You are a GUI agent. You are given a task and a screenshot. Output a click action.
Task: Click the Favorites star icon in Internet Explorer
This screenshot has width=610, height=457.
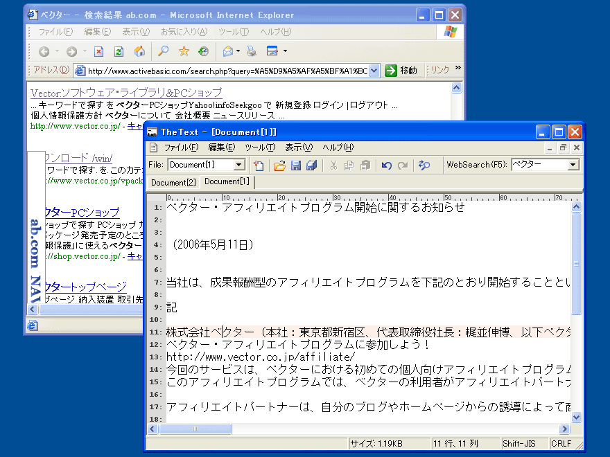click(x=184, y=51)
